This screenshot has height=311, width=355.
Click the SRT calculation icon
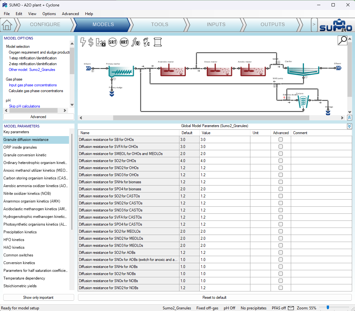click(x=112, y=42)
